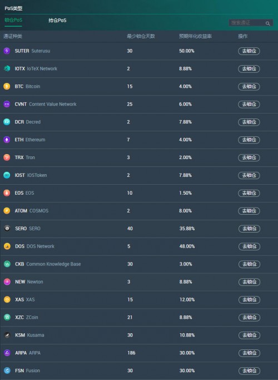Click the Kusama KSM coin icon
Screen dimensions: 278x380
tap(7, 335)
